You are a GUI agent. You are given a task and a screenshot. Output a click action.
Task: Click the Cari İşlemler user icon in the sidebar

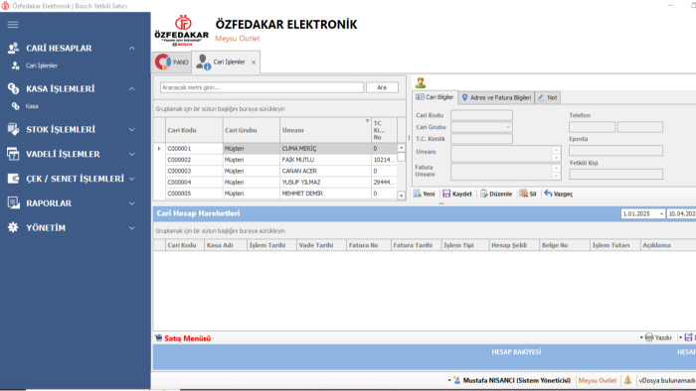[16, 65]
